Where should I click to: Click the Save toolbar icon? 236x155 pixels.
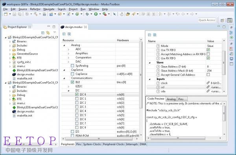(14, 14)
